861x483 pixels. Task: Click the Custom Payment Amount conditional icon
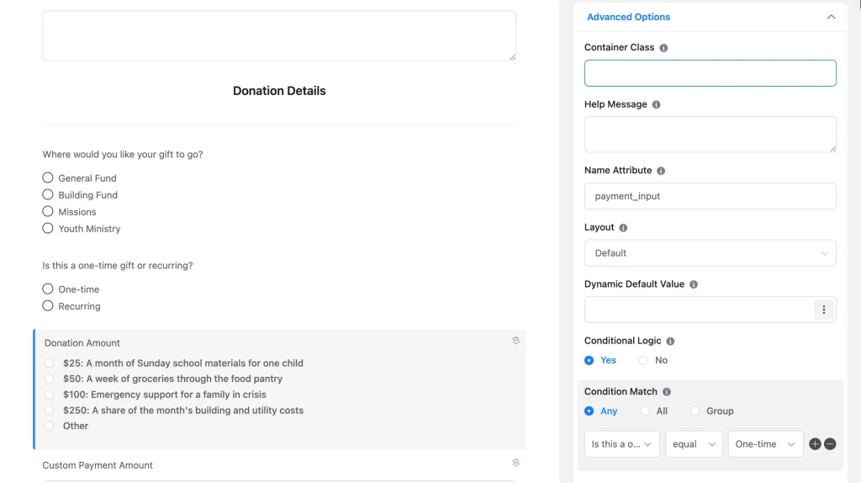[515, 463]
